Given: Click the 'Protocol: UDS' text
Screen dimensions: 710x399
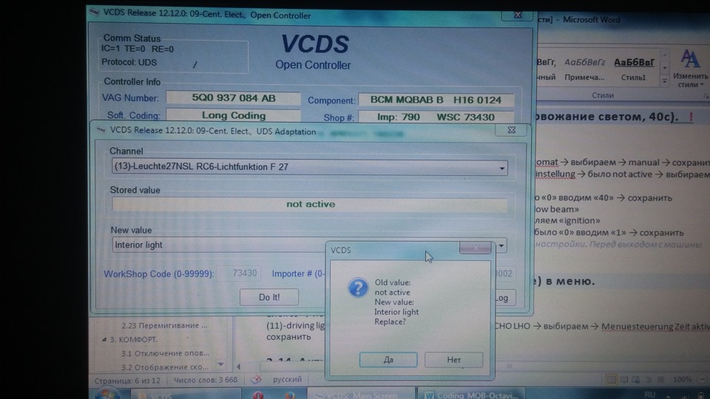Looking at the screenshot, I should point(129,62).
